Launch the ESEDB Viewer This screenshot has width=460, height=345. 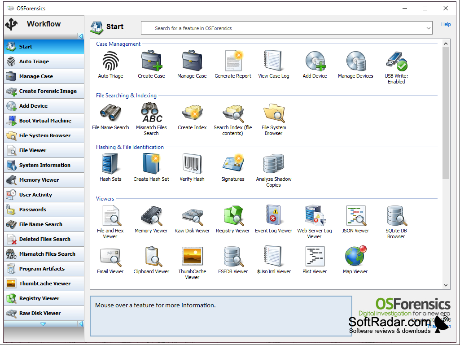pos(233,261)
